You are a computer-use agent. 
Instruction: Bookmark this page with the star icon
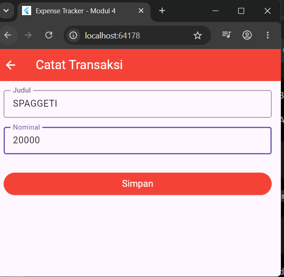(197, 35)
